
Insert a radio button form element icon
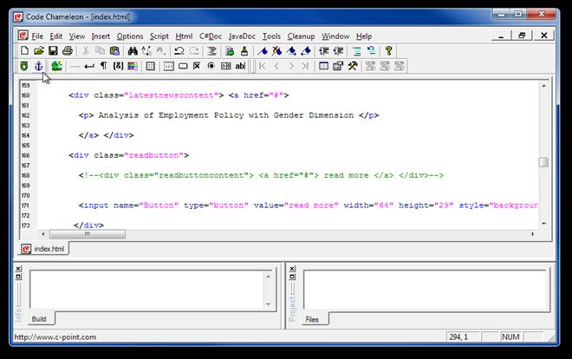[211, 66]
